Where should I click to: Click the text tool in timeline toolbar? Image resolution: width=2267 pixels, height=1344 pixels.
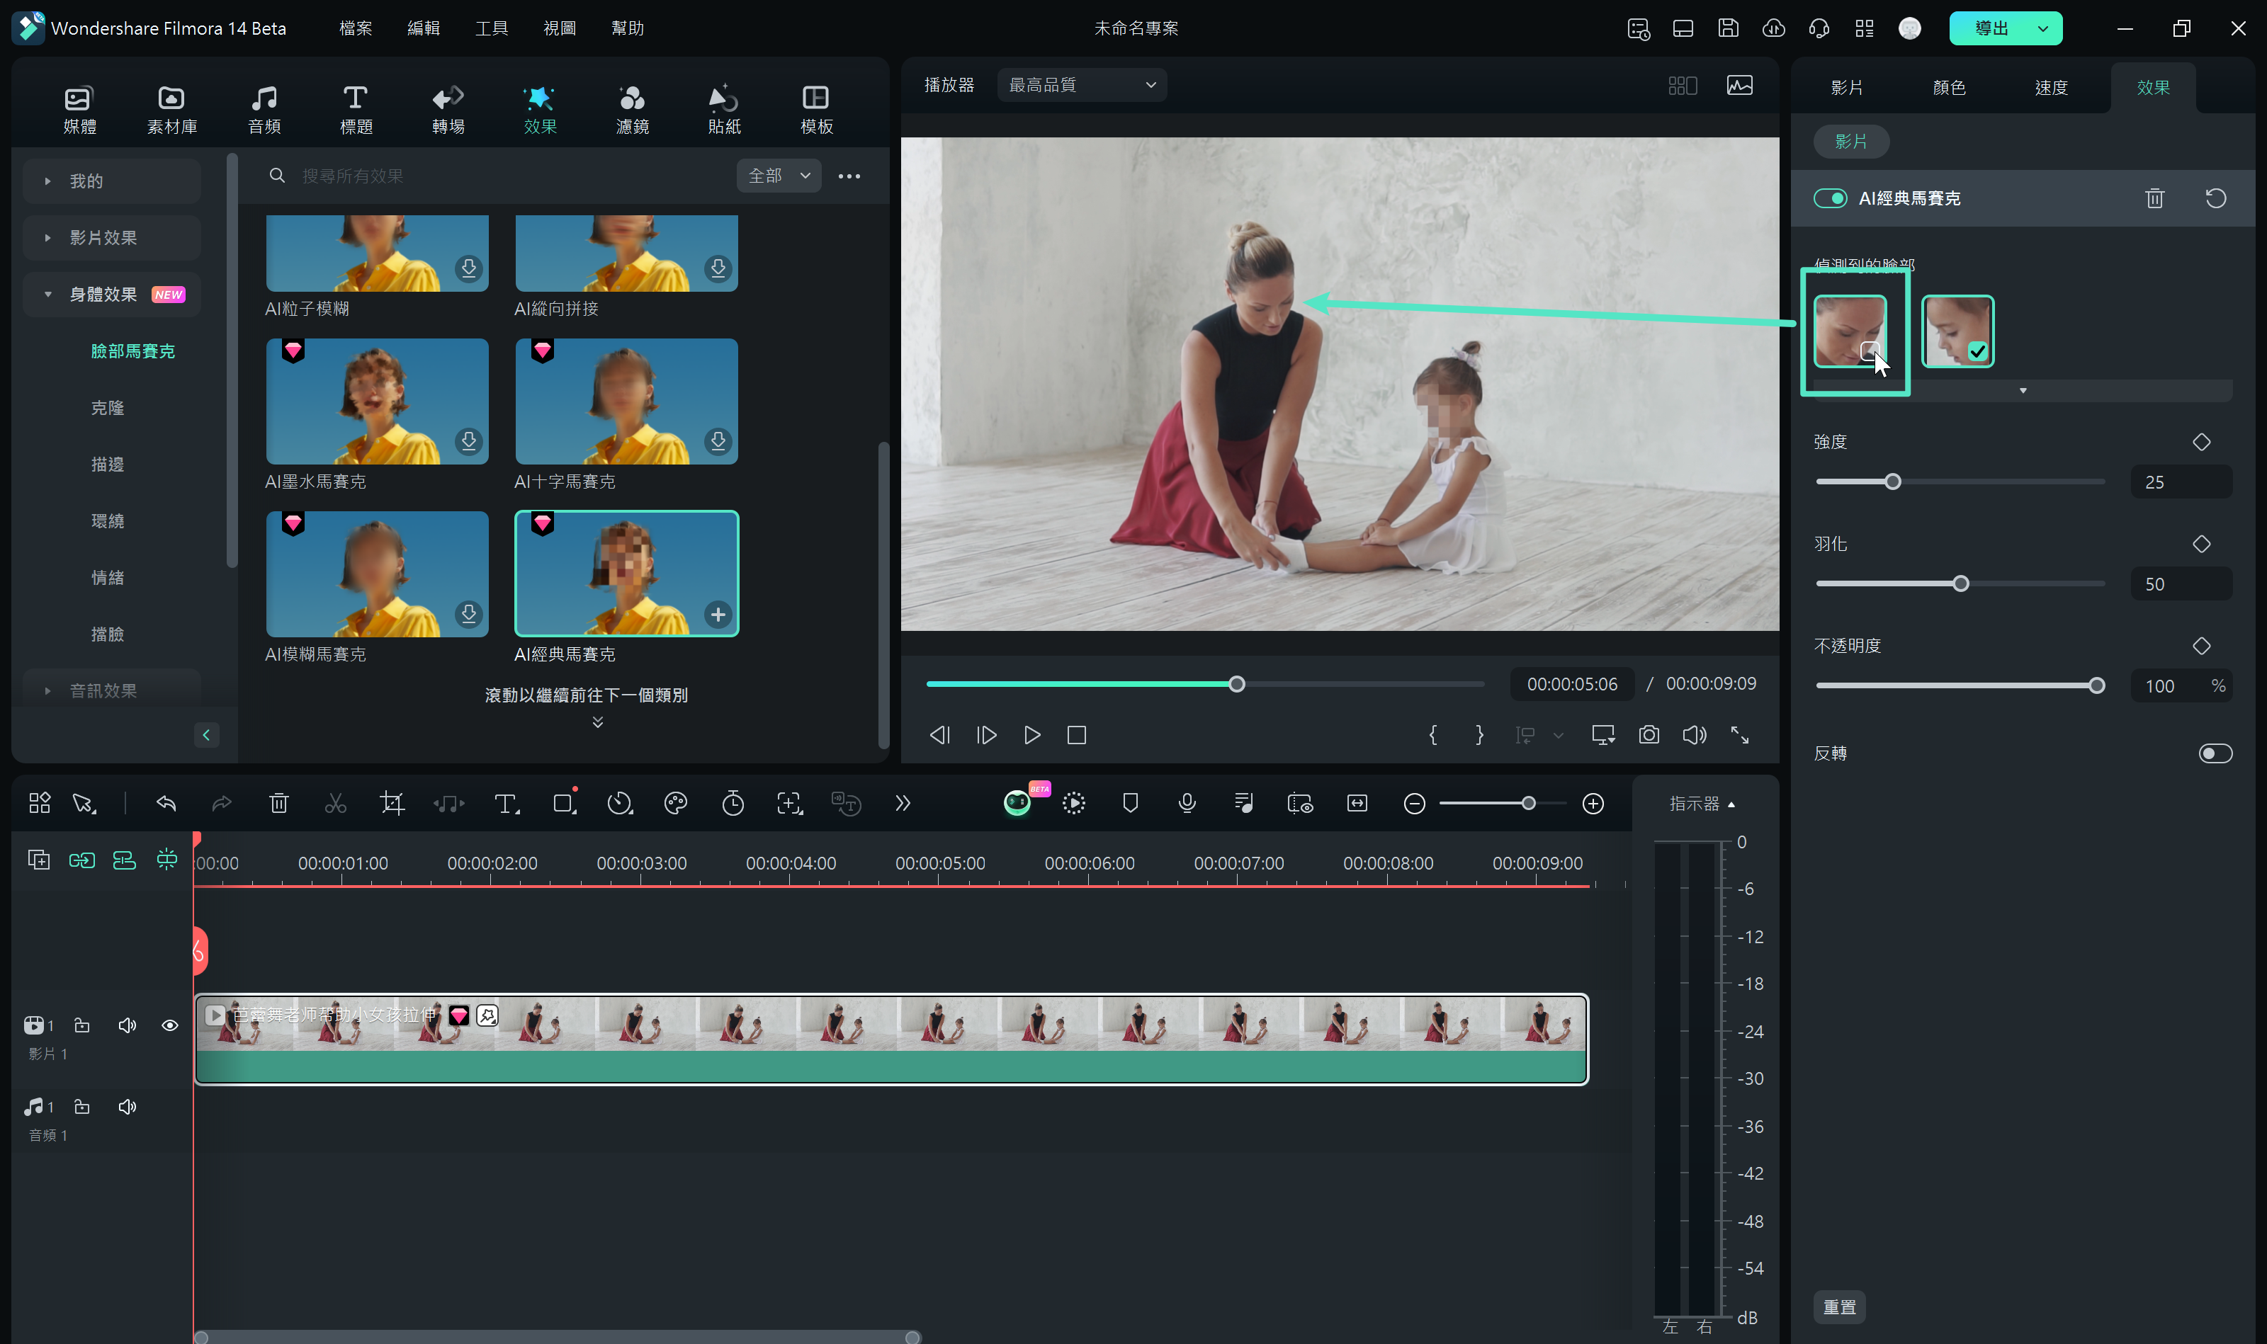point(506,803)
